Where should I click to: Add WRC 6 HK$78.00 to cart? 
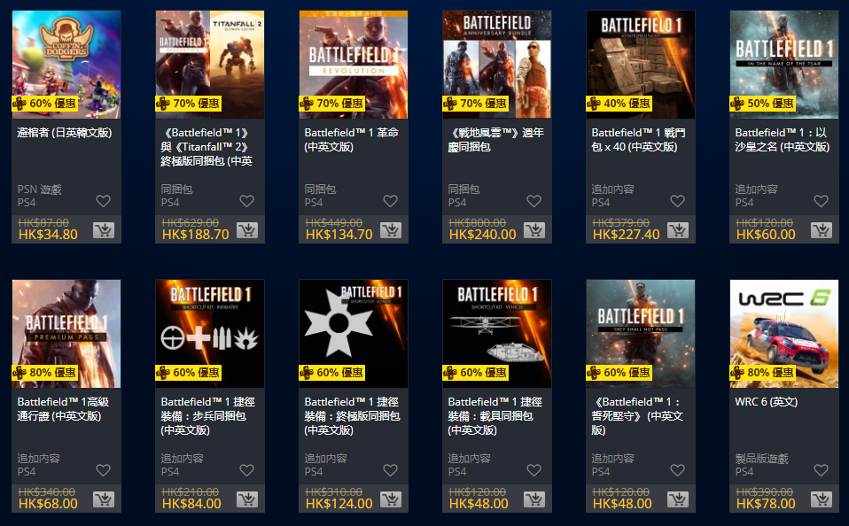pos(821,499)
